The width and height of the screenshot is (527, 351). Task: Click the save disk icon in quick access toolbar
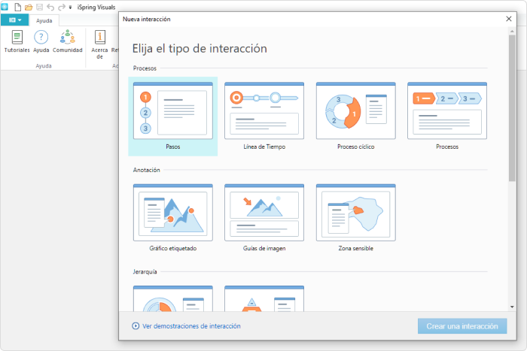[39, 7]
